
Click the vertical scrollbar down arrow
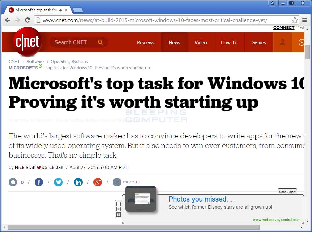[x=308, y=221]
